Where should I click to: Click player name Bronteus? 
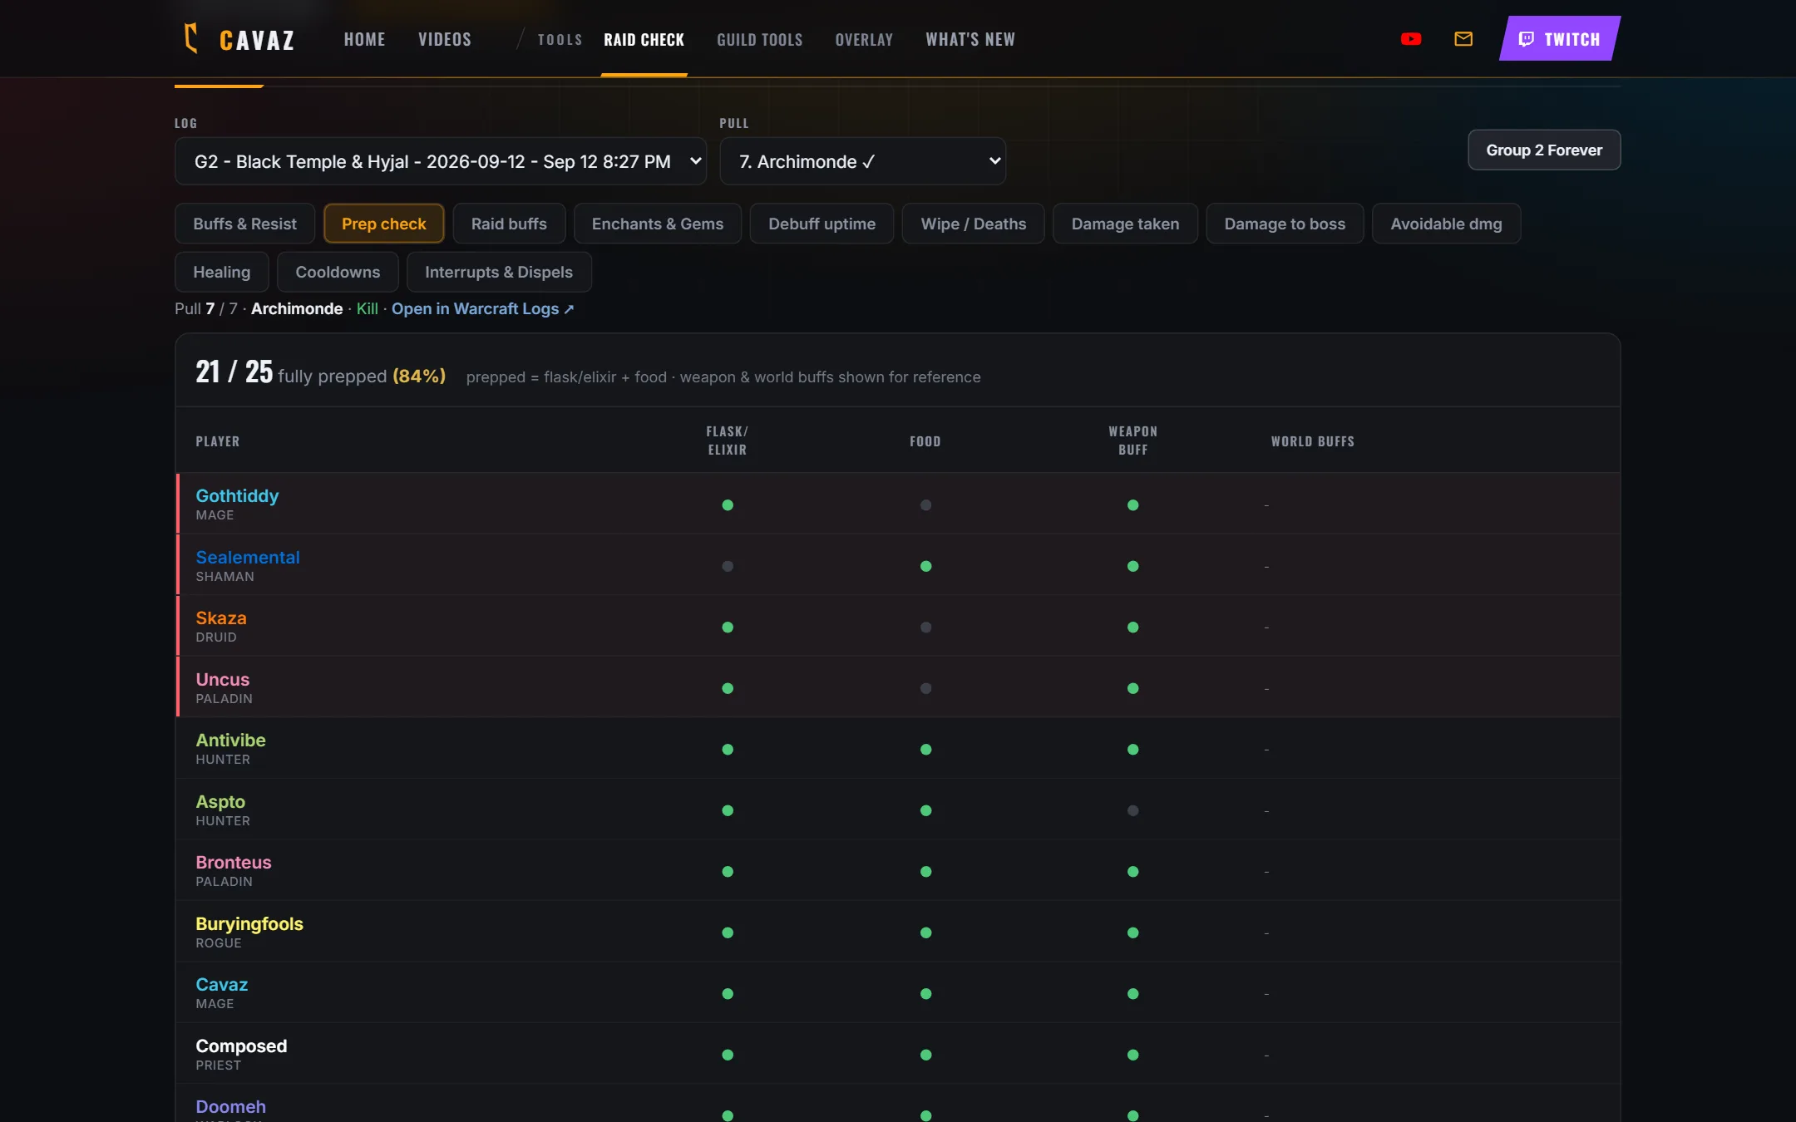coord(234,862)
